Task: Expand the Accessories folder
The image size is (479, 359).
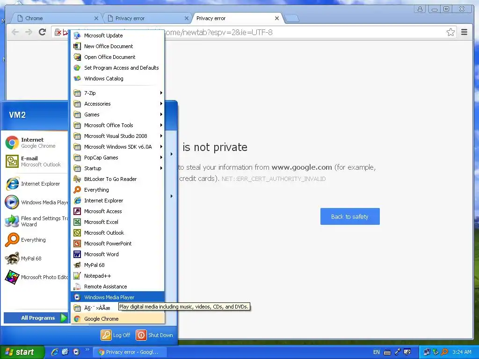Action: (x=117, y=103)
